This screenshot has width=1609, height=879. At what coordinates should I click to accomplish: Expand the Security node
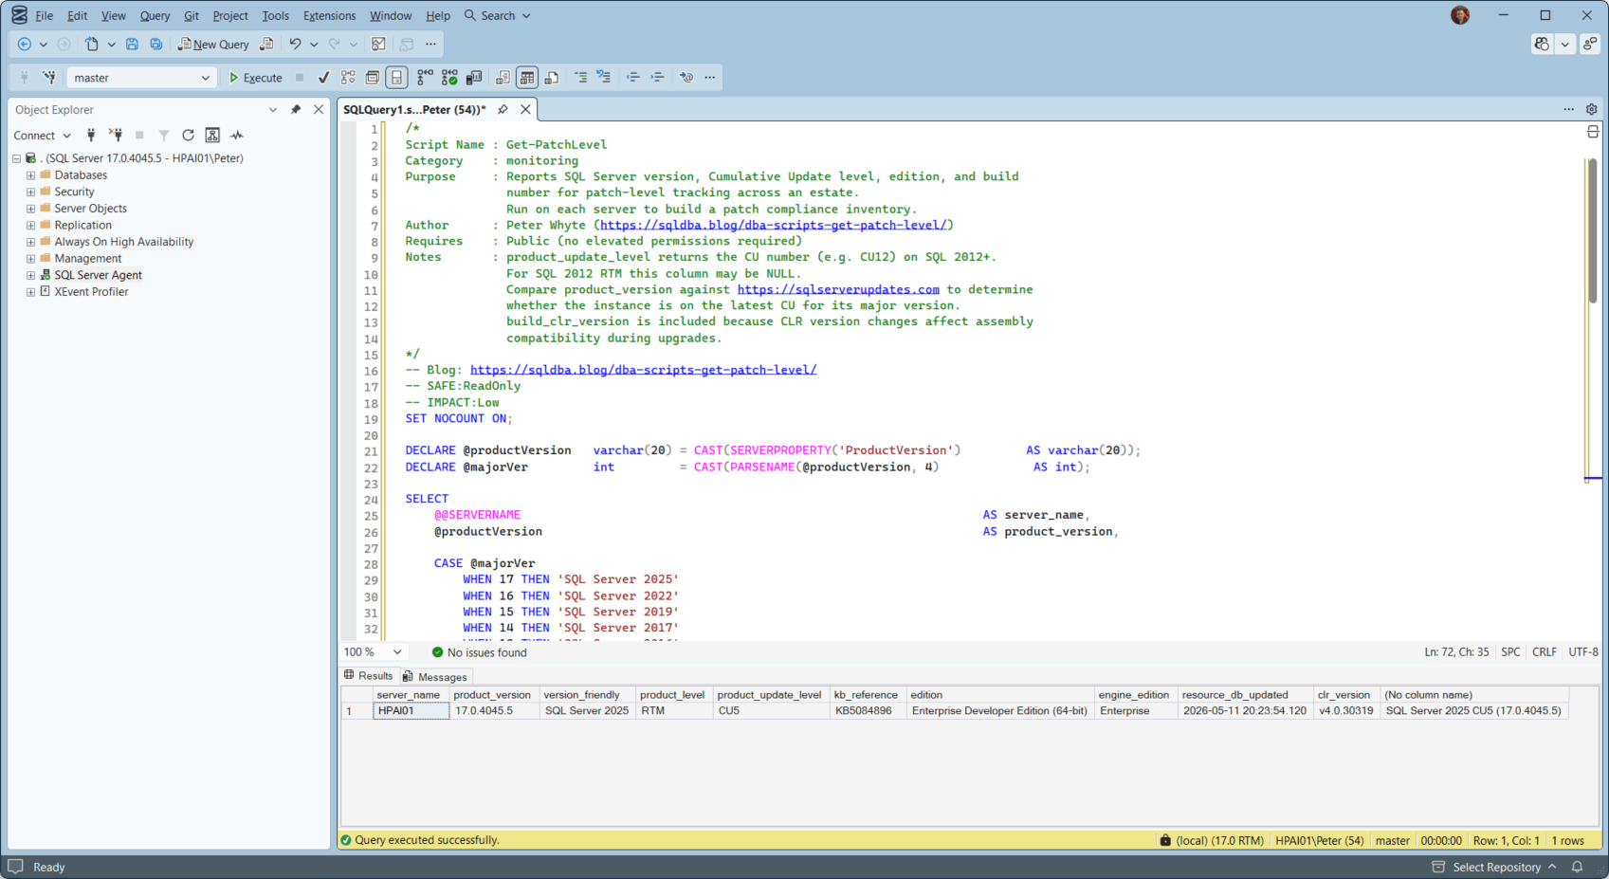pos(30,192)
